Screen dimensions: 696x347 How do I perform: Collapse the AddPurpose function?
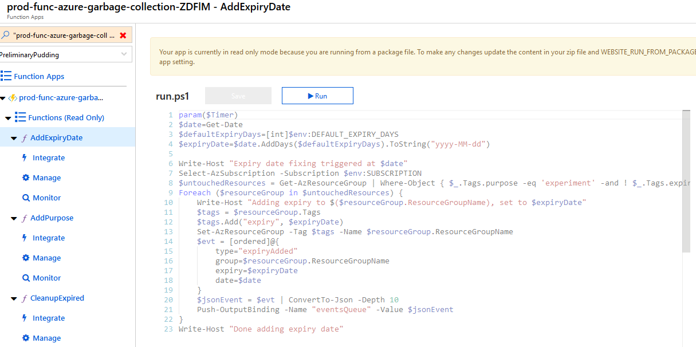(x=14, y=218)
